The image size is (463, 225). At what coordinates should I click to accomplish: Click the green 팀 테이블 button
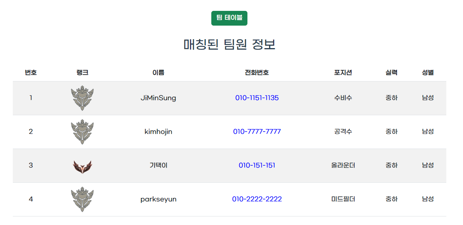coord(229,18)
